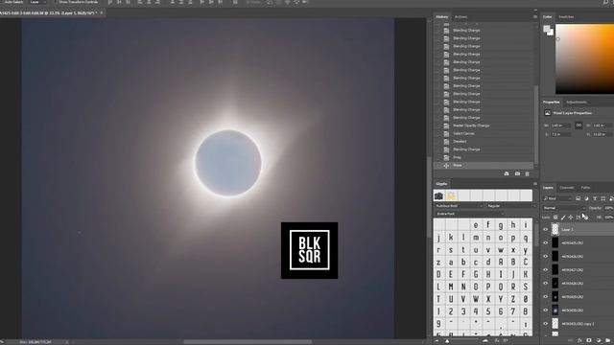Viewport: 614px width, 345px height.
Task: Open Auto-Select Layer dropdown in options bar
Action: coord(38,2)
